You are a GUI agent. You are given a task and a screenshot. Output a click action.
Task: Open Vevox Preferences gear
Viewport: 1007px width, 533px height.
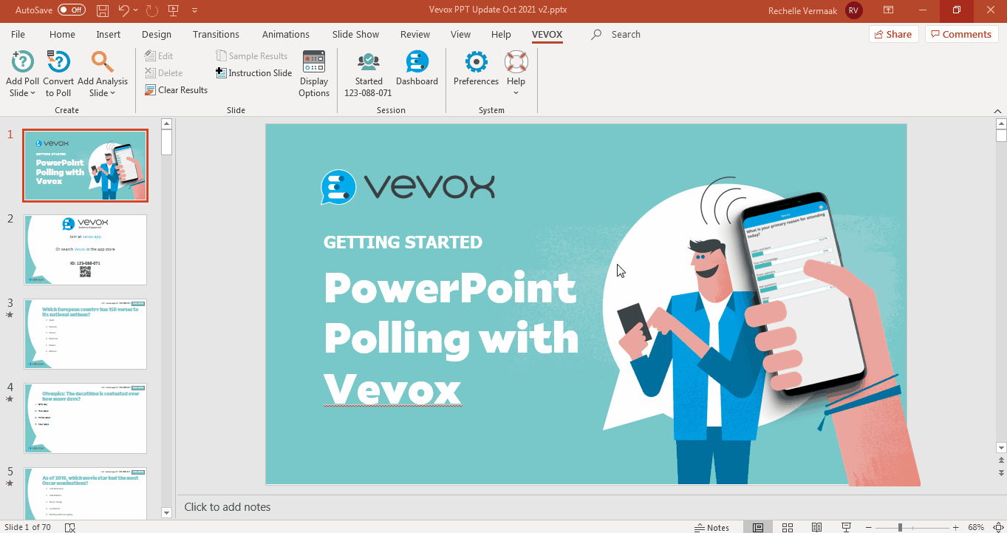click(476, 61)
